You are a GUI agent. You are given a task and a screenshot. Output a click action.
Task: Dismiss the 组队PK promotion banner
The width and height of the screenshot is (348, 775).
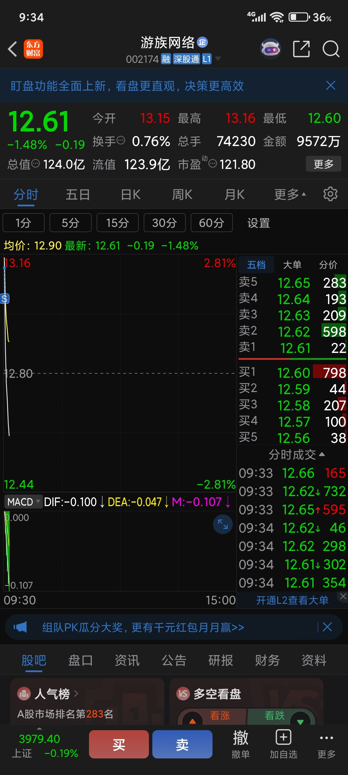[x=327, y=627]
